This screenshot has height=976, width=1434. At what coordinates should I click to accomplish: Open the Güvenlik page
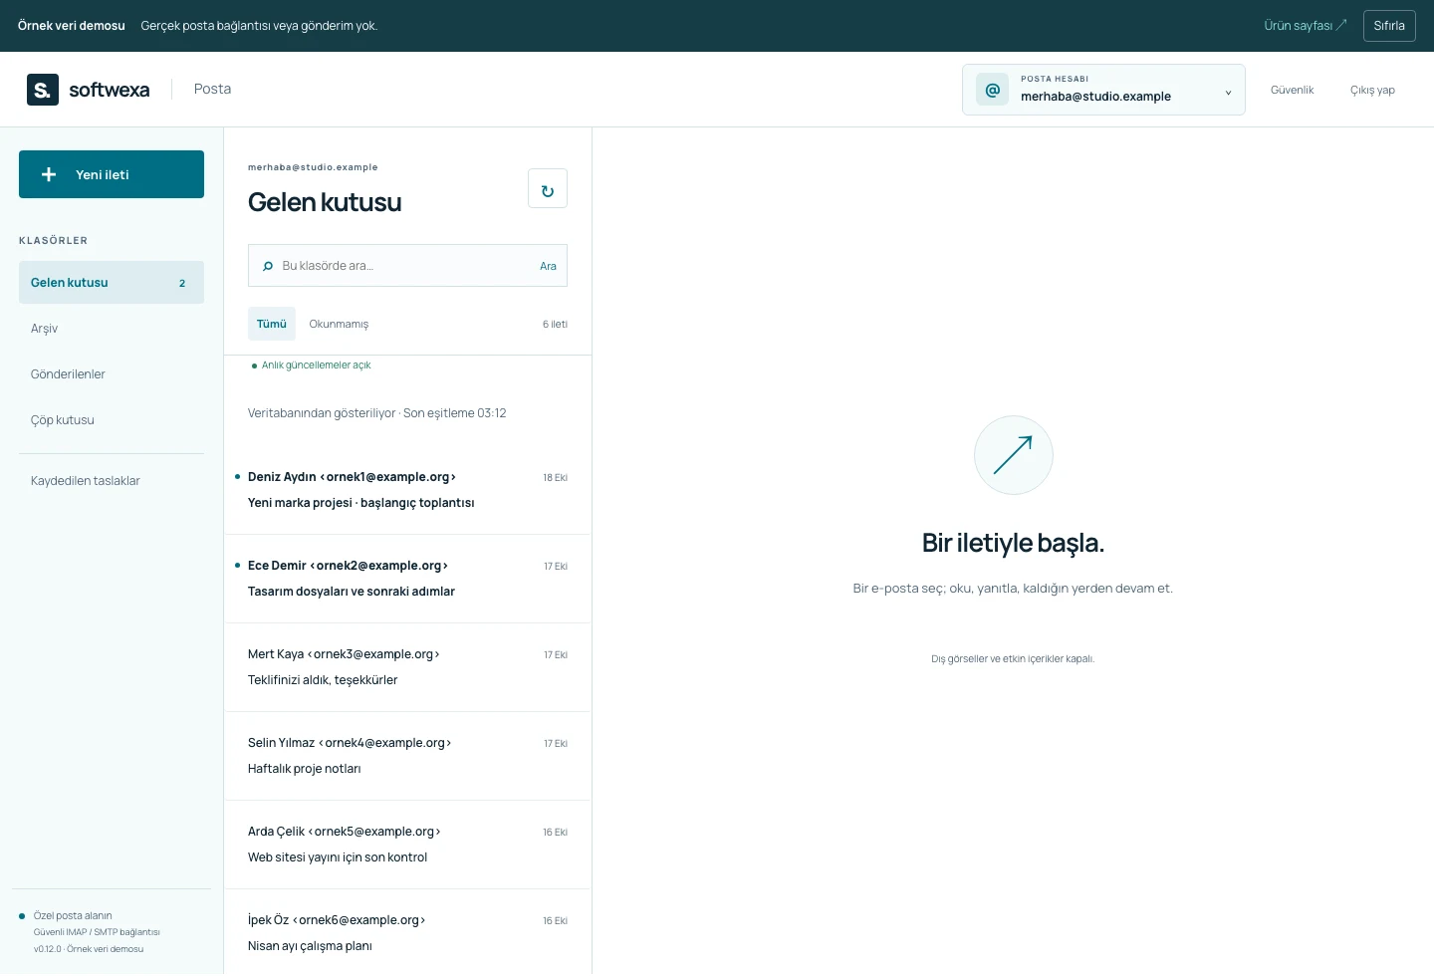(1292, 90)
